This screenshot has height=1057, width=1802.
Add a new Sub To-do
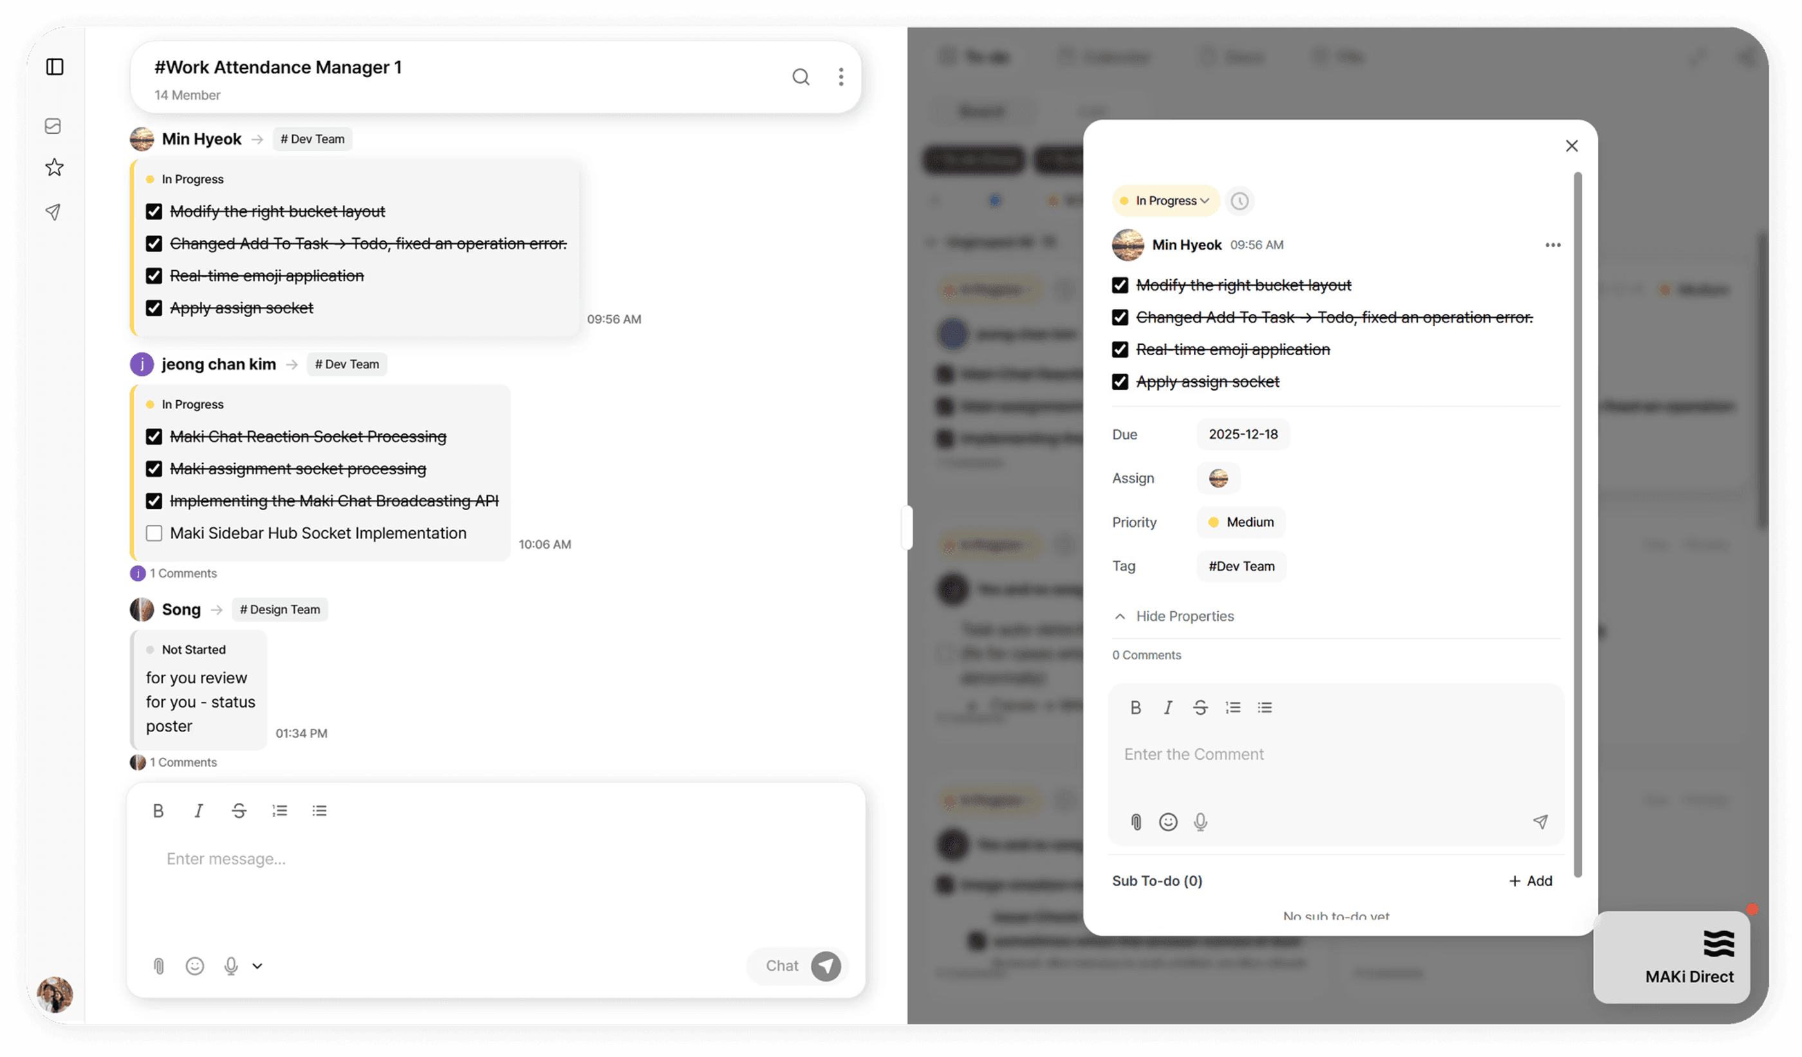[1530, 881]
